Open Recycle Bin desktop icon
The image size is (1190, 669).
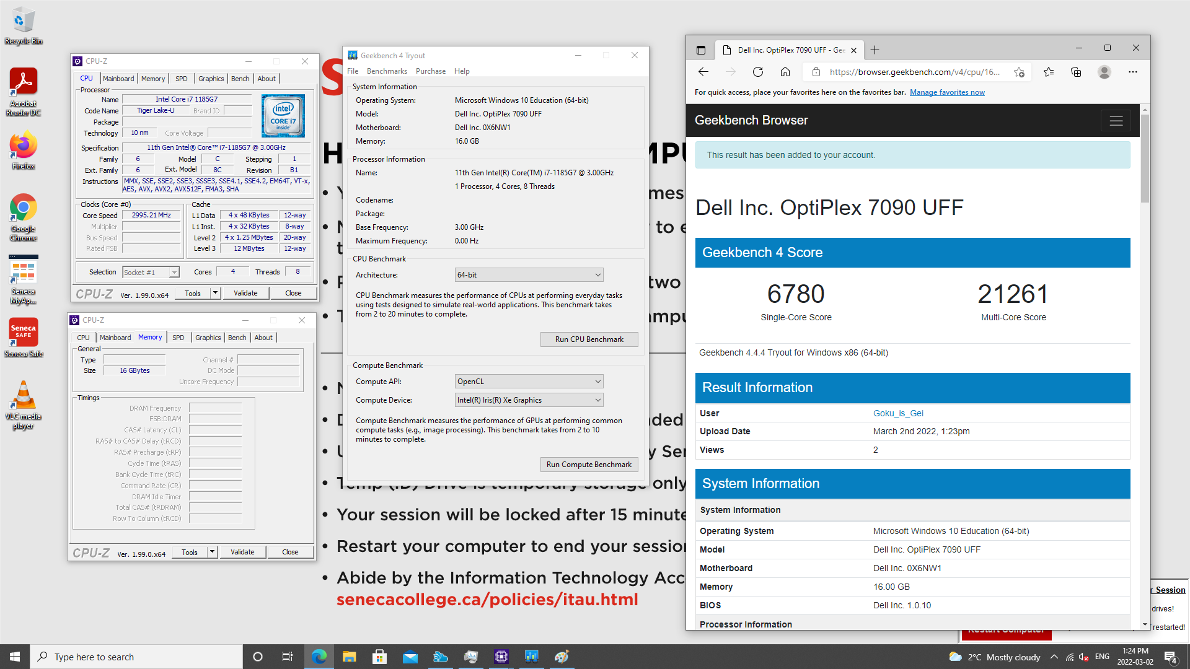pyautogui.click(x=24, y=26)
